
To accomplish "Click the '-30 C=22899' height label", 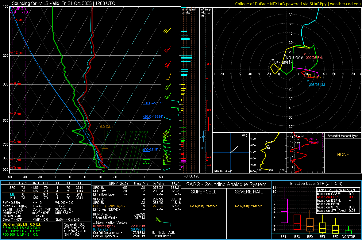I will point(152,103).
